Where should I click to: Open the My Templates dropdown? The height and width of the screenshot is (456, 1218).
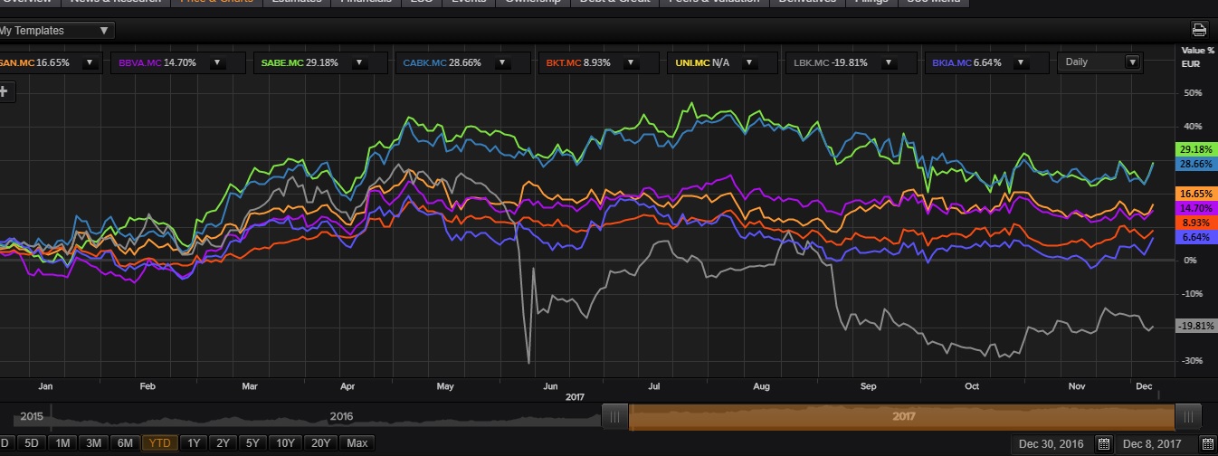point(56,31)
